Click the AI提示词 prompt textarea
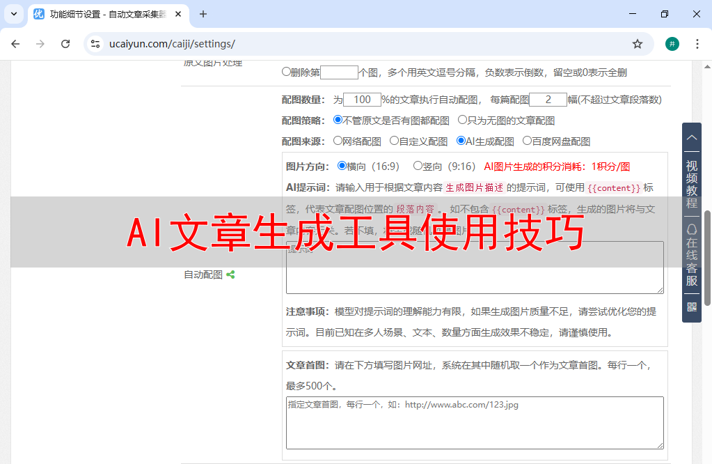Image resolution: width=712 pixels, height=464 pixels. pyautogui.click(x=475, y=268)
